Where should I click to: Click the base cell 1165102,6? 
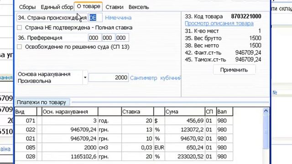coord(70,156)
